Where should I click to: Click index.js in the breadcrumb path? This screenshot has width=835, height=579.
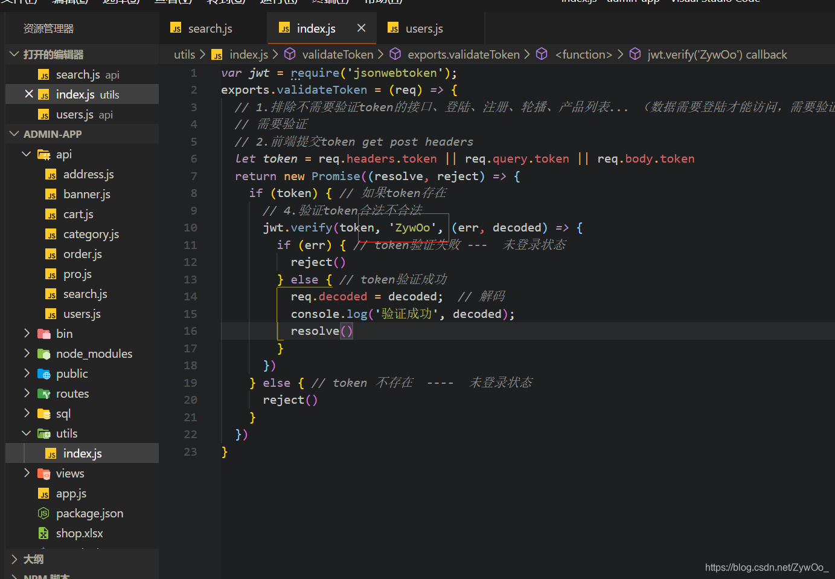249,54
